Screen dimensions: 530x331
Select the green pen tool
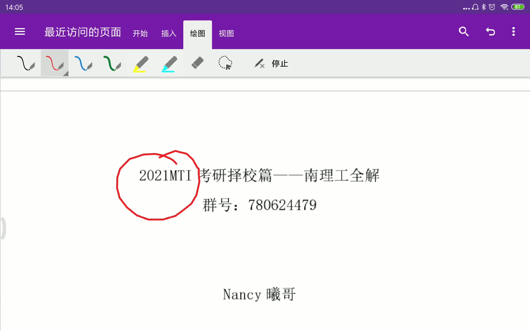tap(112, 63)
